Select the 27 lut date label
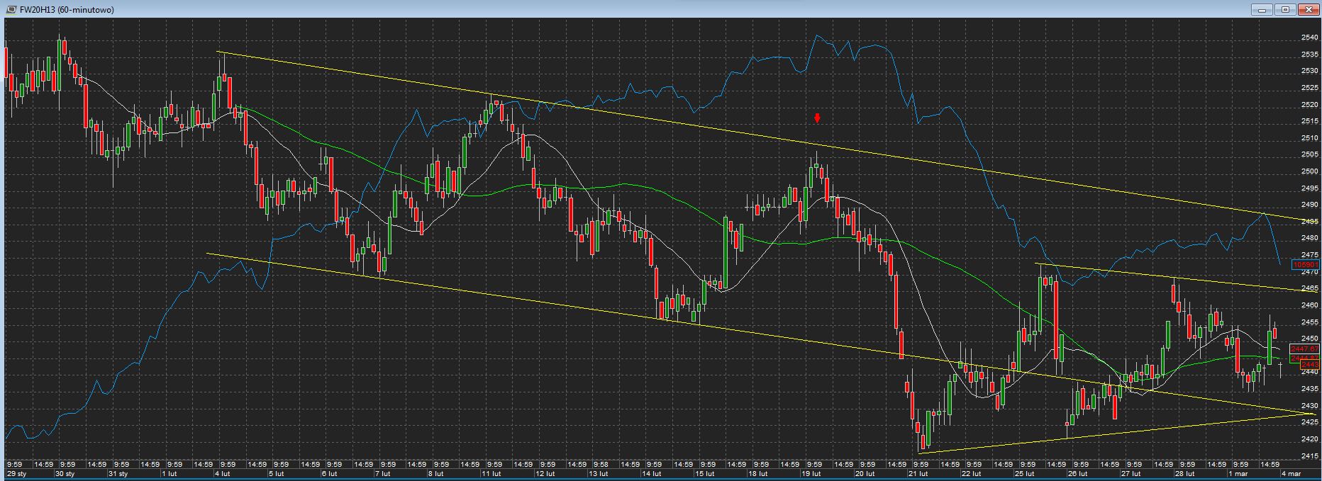The height and width of the screenshot is (481, 1322). [x=1131, y=474]
